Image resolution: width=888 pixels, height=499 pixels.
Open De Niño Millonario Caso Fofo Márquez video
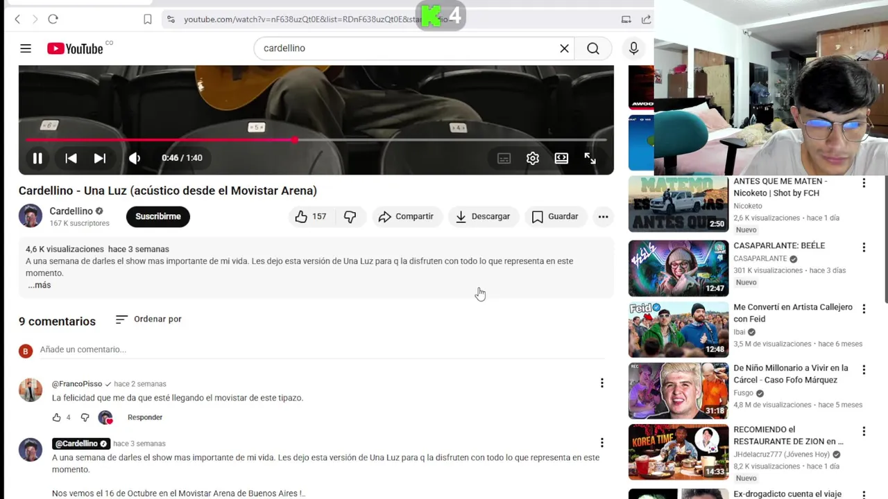[x=678, y=391]
